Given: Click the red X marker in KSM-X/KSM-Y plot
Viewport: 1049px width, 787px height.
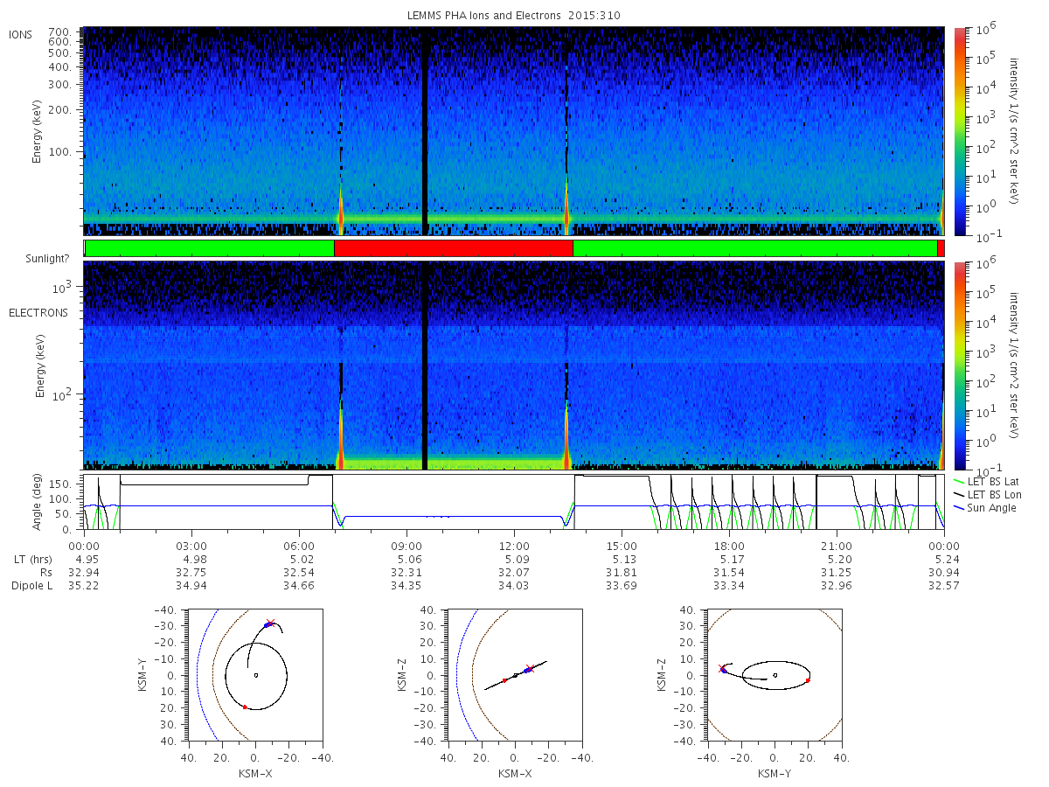Looking at the screenshot, I should [270, 623].
